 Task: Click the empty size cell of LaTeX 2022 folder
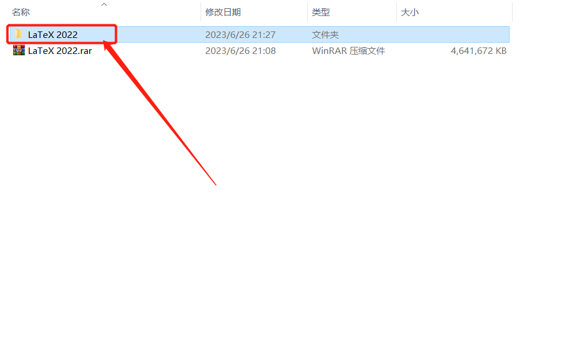click(453, 34)
